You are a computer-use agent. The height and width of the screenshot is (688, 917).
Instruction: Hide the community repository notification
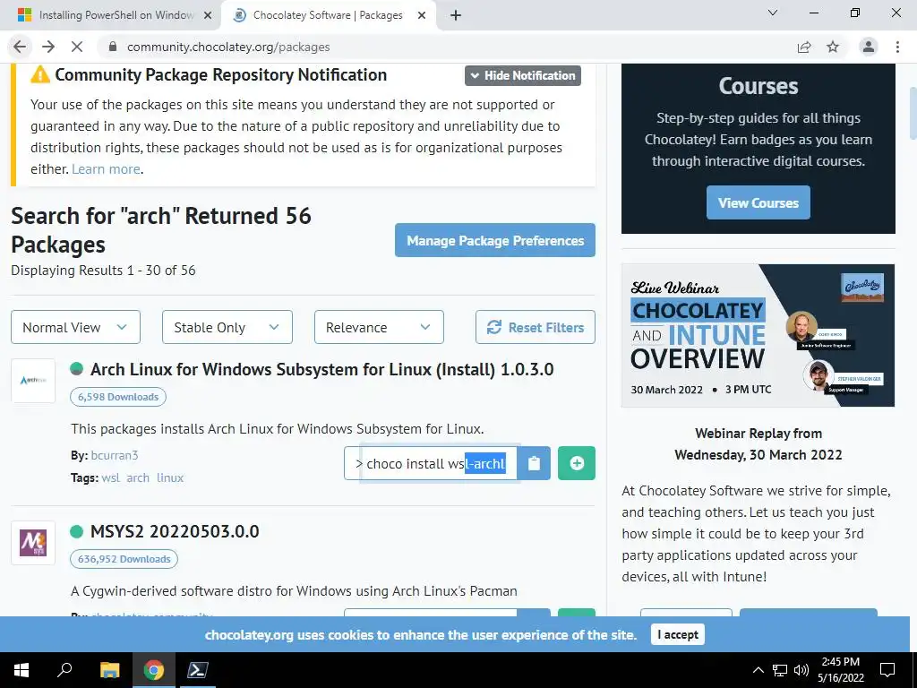(x=523, y=75)
